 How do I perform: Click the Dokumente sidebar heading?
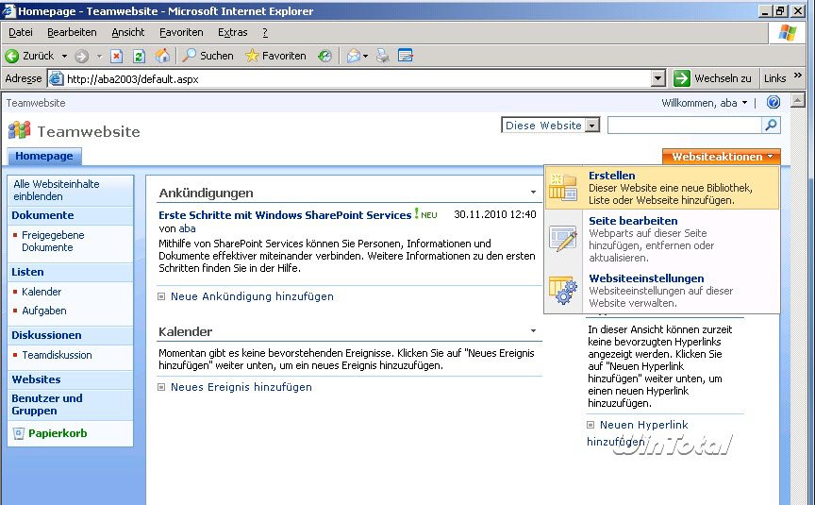(x=42, y=215)
